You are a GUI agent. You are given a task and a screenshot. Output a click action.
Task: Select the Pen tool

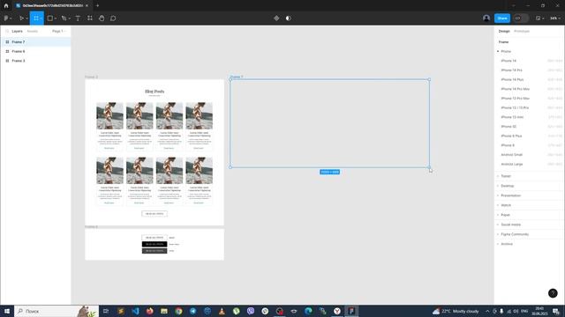tap(64, 18)
